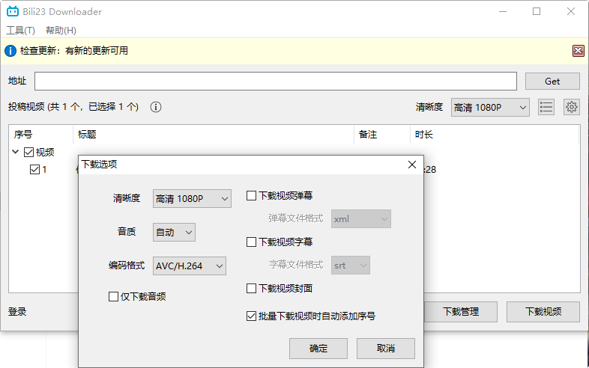Click the Bili23 Downloader app icon
The width and height of the screenshot is (589, 368).
13,11
